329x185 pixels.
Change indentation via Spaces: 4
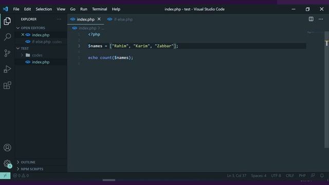pyautogui.click(x=259, y=176)
